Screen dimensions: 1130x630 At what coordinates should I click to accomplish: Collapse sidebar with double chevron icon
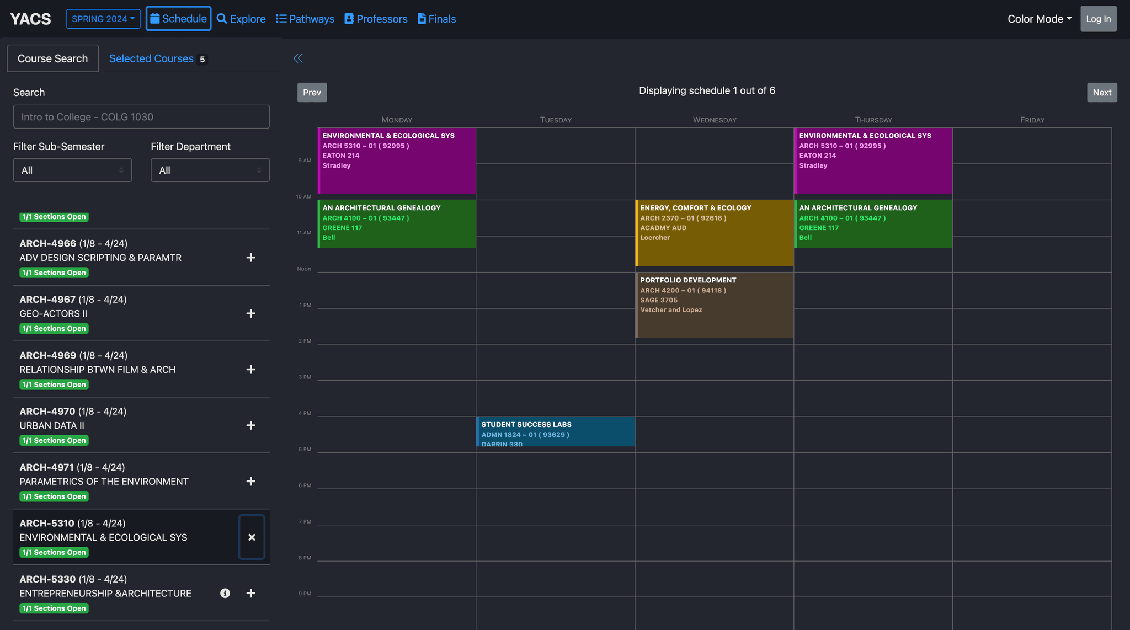click(x=298, y=58)
